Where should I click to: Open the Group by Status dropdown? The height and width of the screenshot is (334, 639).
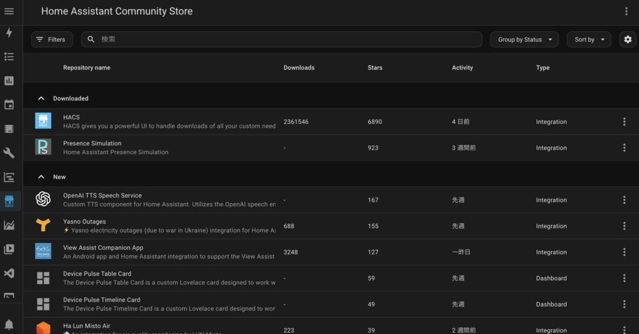point(524,39)
